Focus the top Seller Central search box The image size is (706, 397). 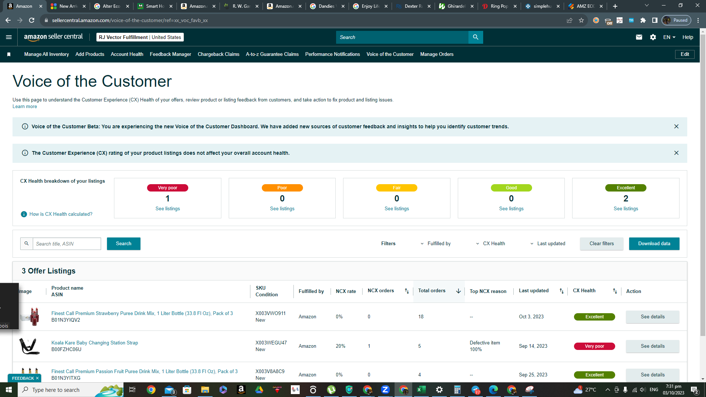(x=402, y=37)
